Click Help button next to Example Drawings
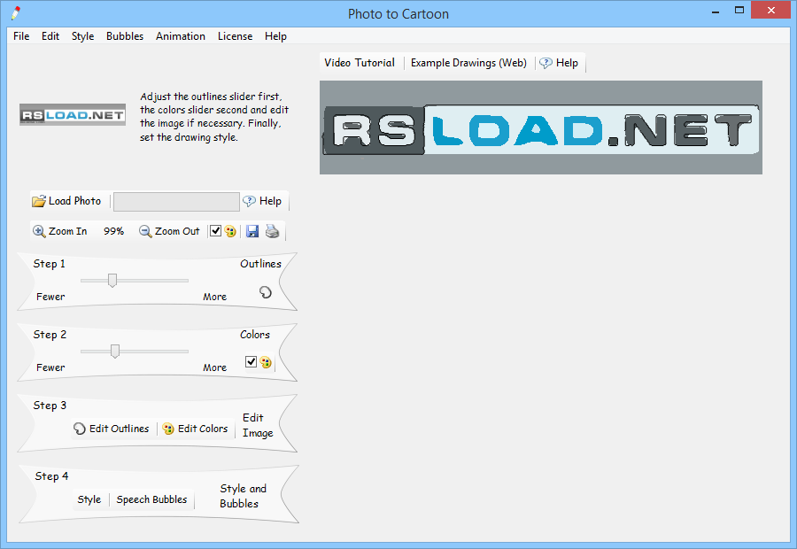 pos(559,63)
